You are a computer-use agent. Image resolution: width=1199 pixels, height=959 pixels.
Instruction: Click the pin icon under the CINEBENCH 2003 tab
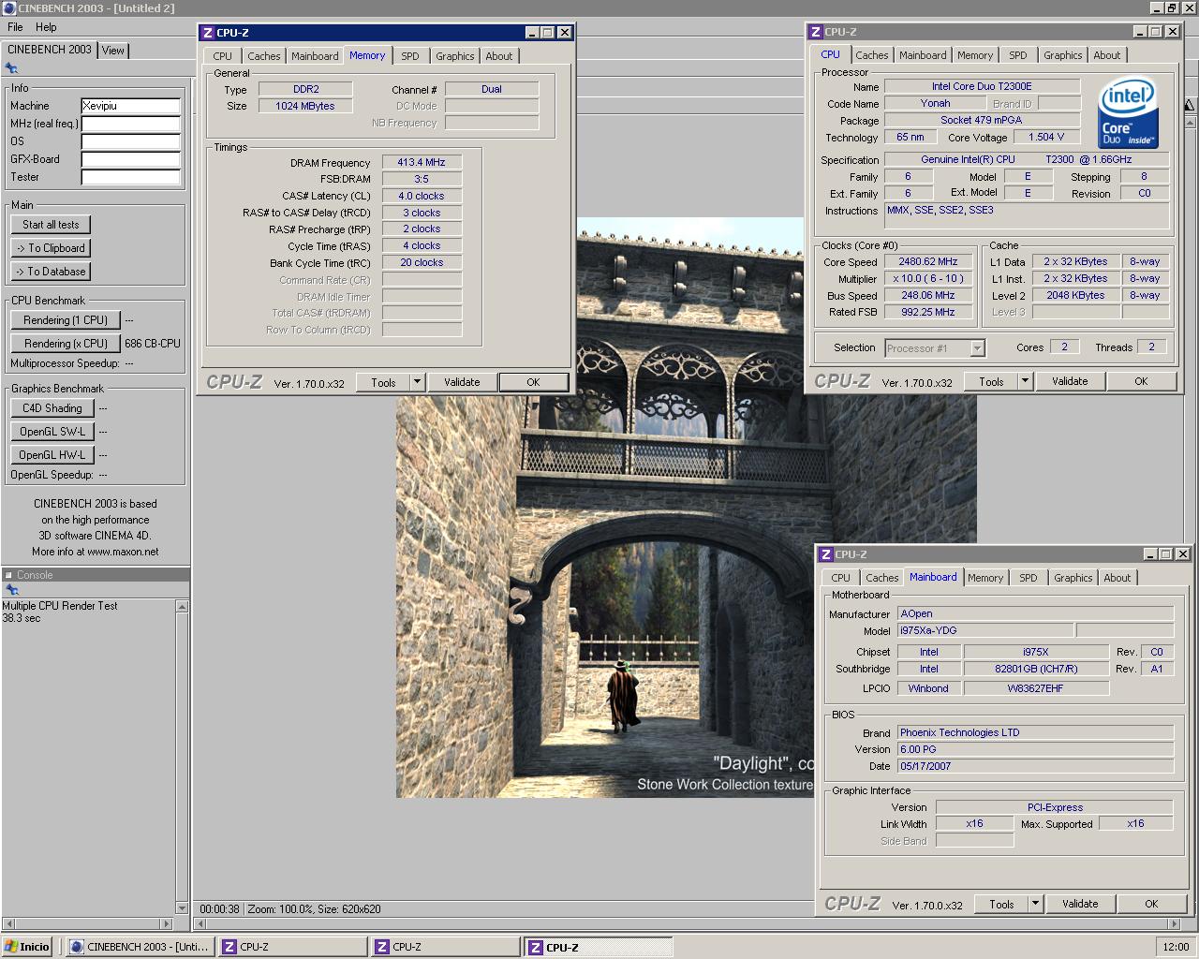point(11,68)
